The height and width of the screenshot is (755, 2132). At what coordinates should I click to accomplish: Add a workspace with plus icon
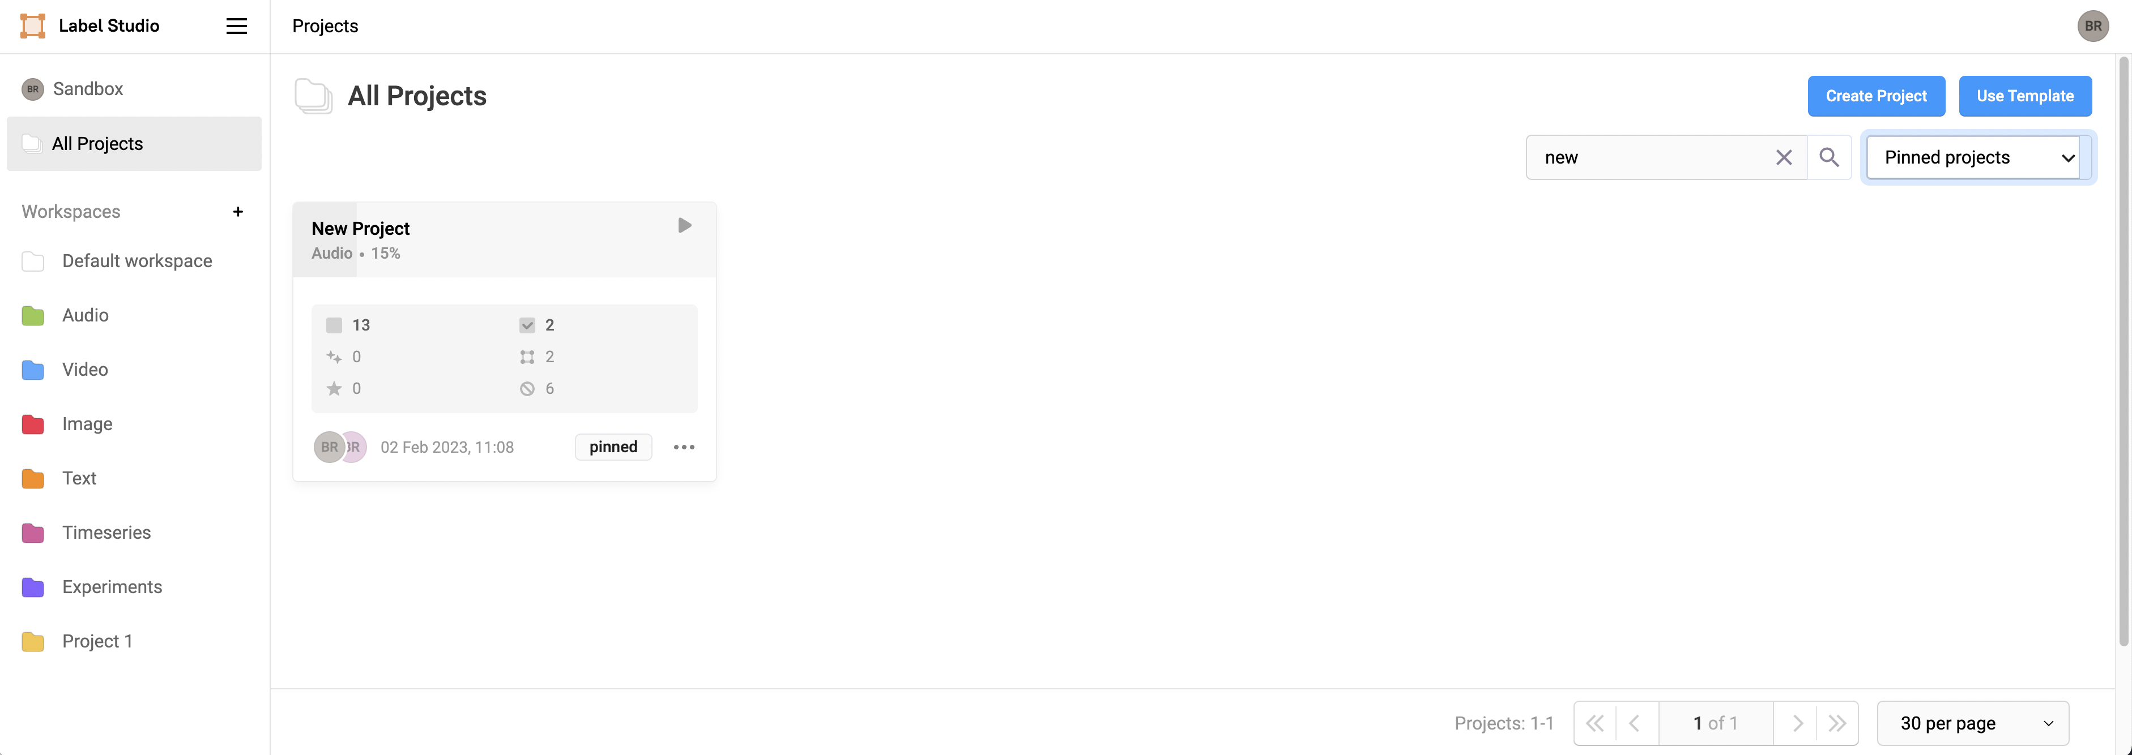[238, 212]
